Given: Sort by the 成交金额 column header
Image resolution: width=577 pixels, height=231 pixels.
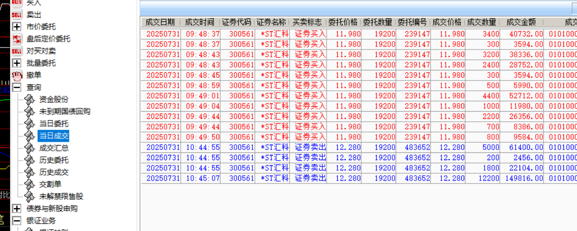Looking at the screenshot, I should pyautogui.click(x=521, y=22).
